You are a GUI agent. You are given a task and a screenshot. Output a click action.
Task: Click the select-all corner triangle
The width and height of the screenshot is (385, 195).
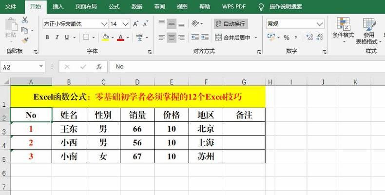[x=6, y=82]
